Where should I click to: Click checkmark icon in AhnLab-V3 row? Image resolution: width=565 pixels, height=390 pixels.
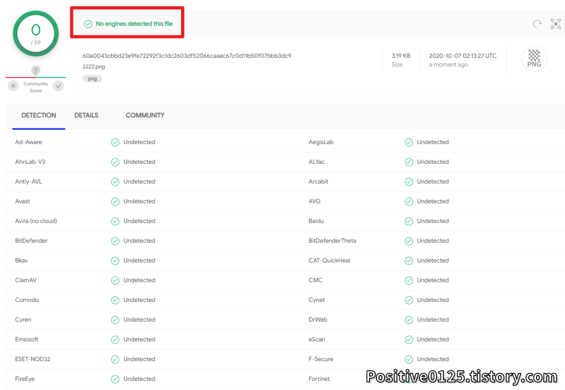tap(115, 162)
